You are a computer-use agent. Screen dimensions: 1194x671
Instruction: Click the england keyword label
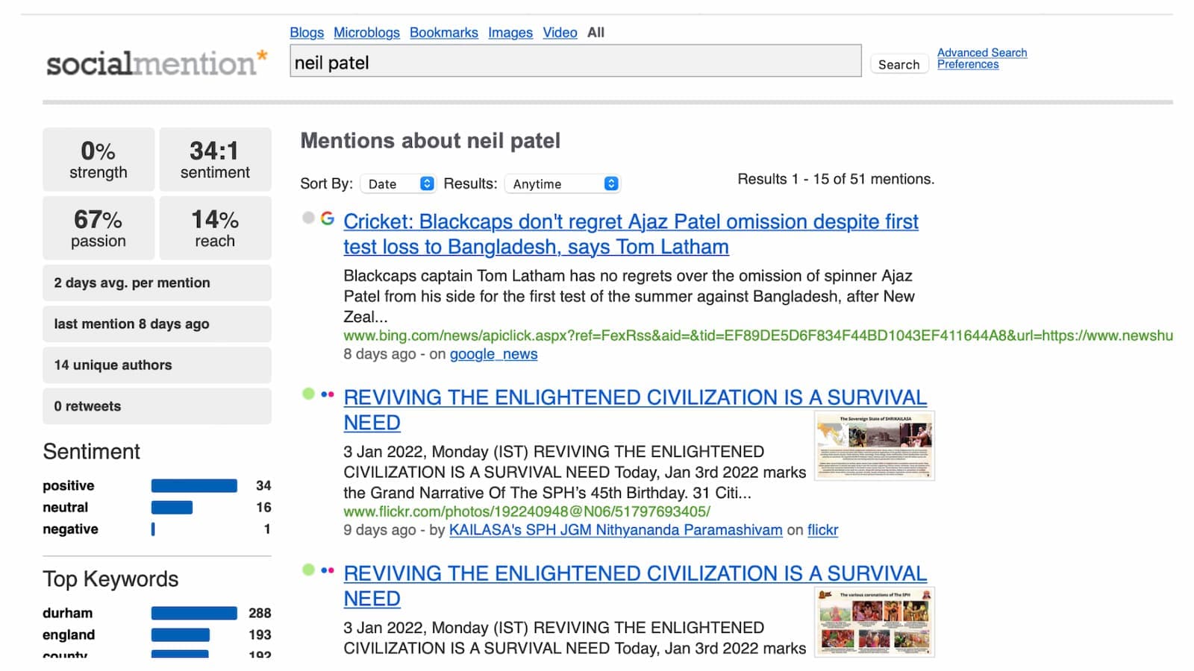point(69,634)
